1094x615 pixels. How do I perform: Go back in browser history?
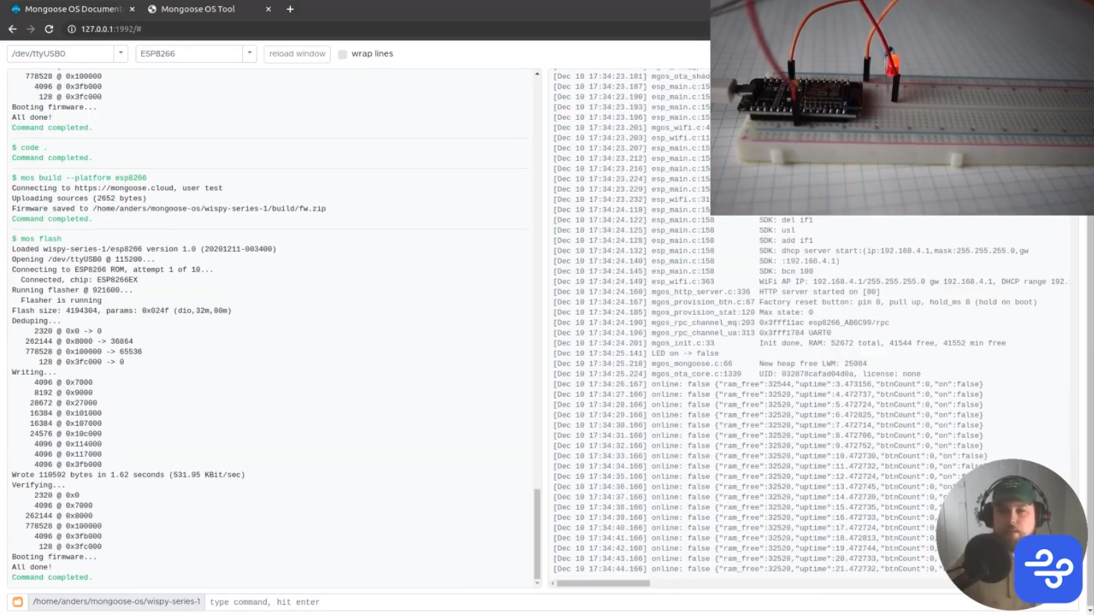[13, 29]
